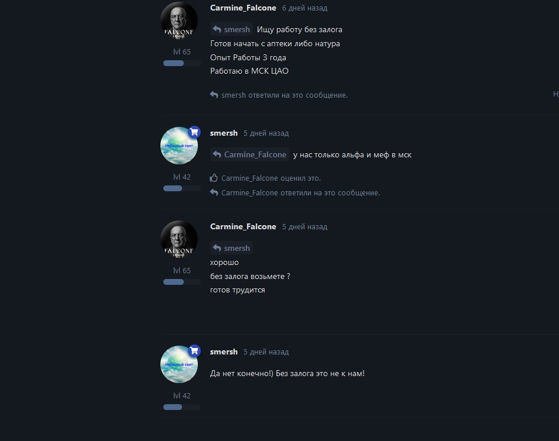Follow the 'smersh ответили на это сообщение' link
The height and width of the screenshot is (441, 559).
(x=284, y=95)
